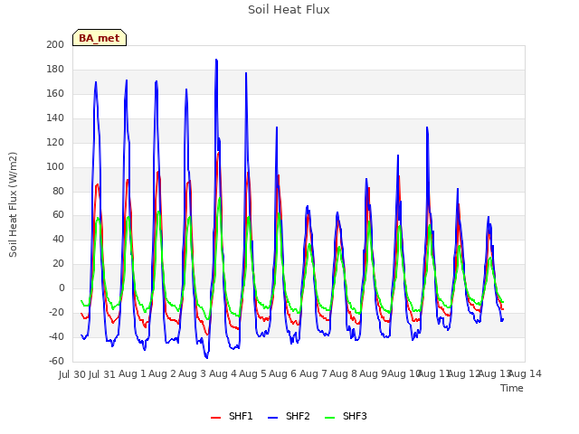579x434 pixels.
Task: Click the -40 y-axis tick label
Action: pyautogui.click(x=56, y=336)
